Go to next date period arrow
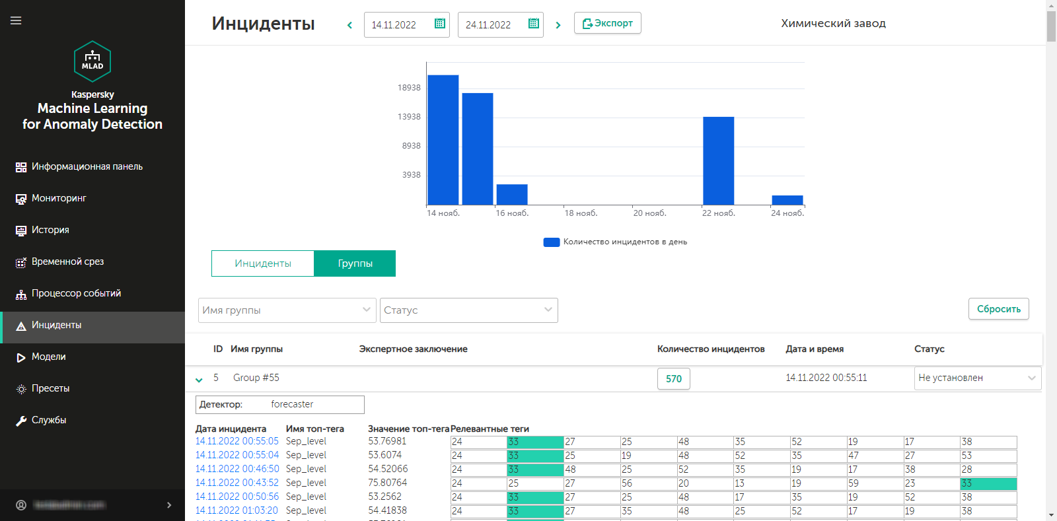 (558, 25)
